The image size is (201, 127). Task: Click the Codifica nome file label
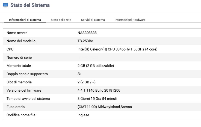click(21, 115)
